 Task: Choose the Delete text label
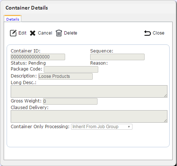(x=71, y=33)
